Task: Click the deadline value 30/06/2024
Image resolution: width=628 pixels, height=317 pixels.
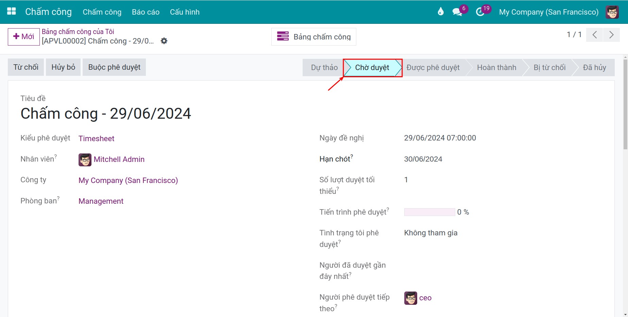Action: (x=423, y=159)
